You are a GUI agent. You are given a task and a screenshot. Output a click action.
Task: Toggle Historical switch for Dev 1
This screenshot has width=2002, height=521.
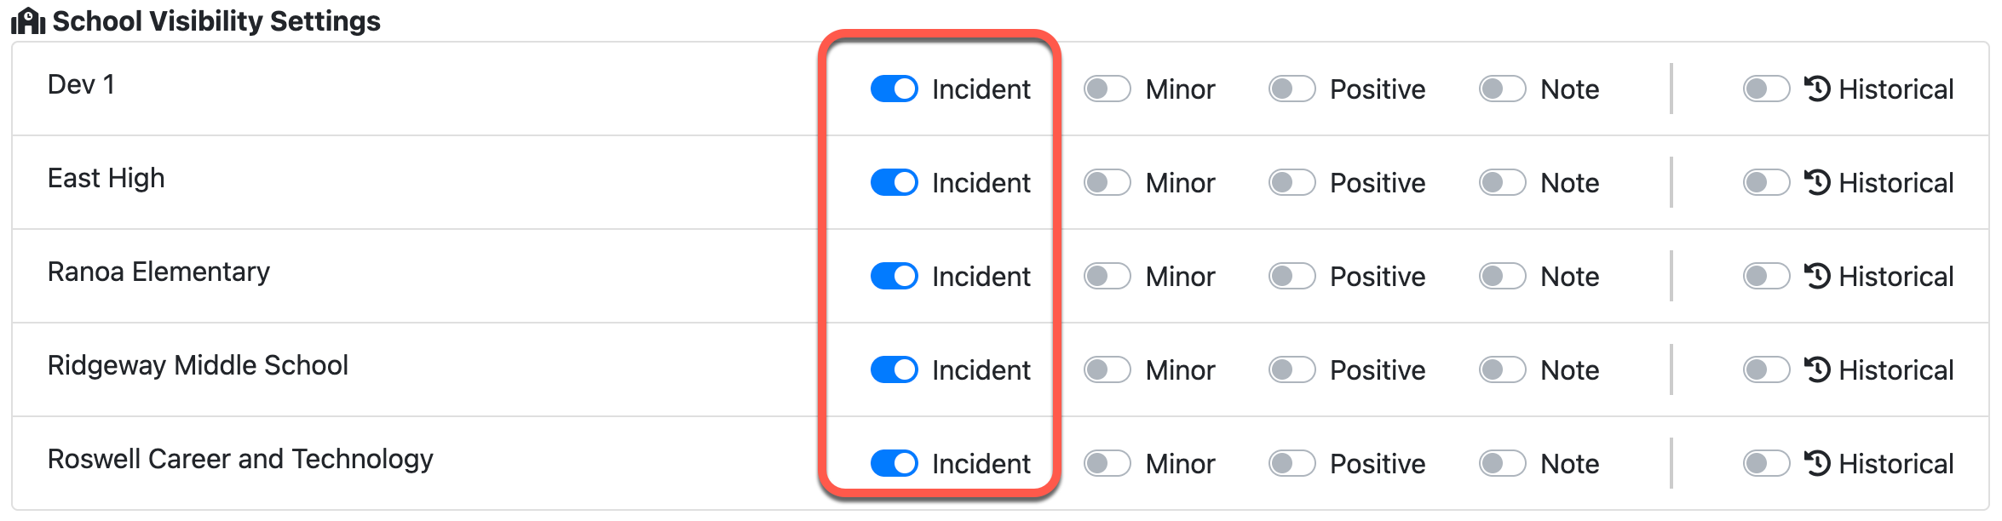point(1766,89)
